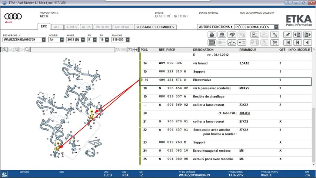316x178 pixels.
Task: Click the brake disc catalog icon
Action: 222,35
